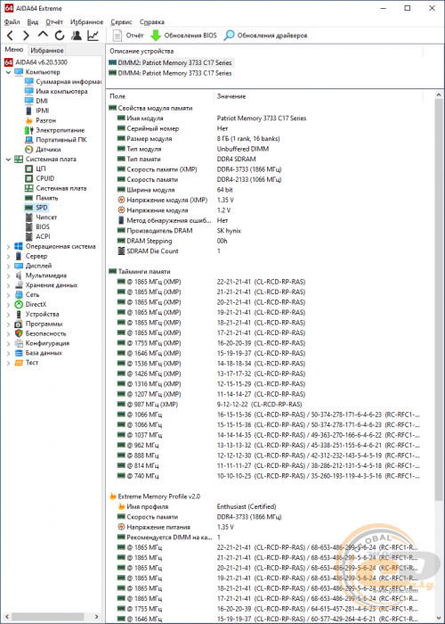The width and height of the screenshot is (445, 624).
Task: Collapse the Компьютер tree node
Action: tap(8, 72)
